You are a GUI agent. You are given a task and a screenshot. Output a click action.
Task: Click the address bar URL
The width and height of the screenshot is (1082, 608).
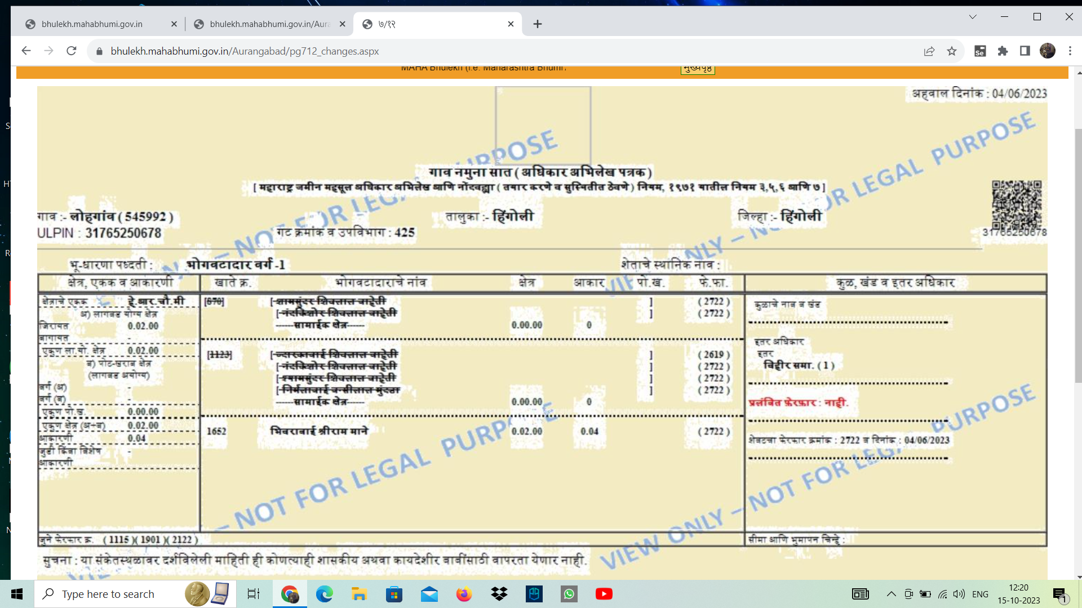[x=245, y=51]
